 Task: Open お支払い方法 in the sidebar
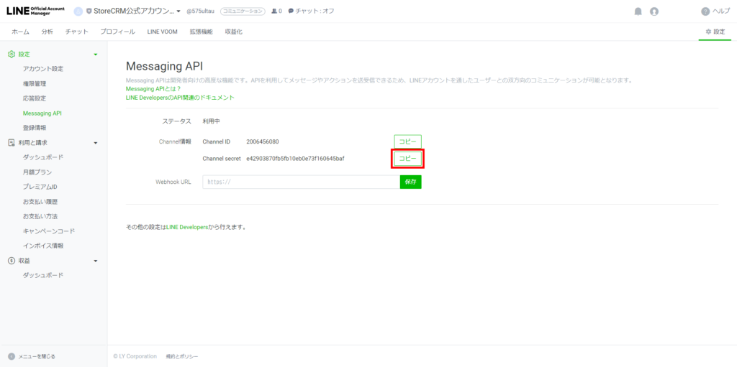click(40, 216)
